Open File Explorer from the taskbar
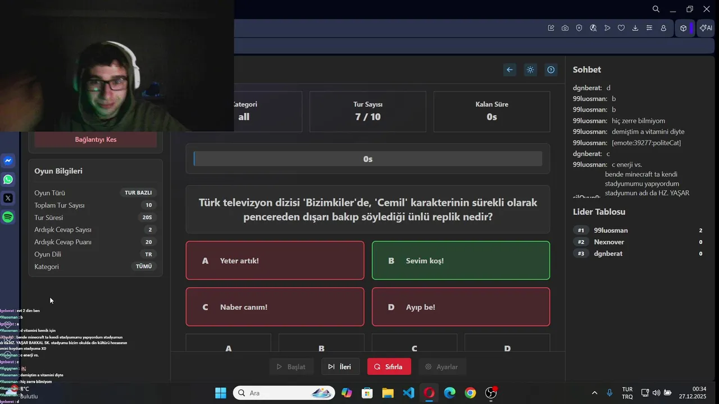 (x=388, y=393)
